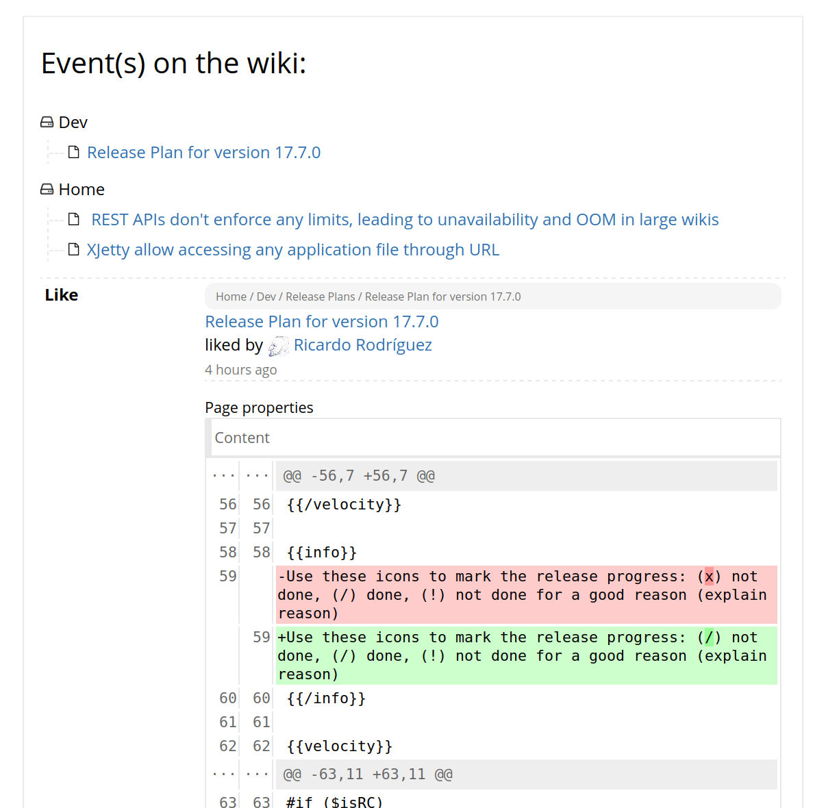Click the Dev wiki drive icon
Viewport: 839px width, 808px height.
(x=47, y=123)
